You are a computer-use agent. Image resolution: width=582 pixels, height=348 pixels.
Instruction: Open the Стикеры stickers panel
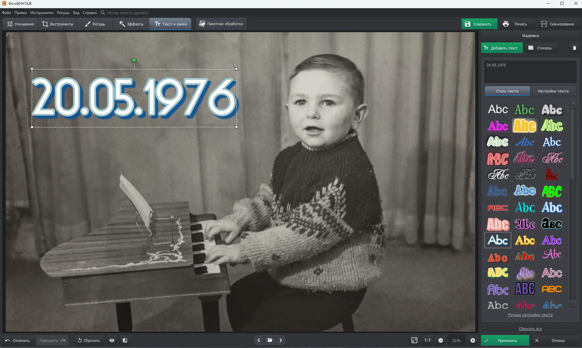point(541,48)
